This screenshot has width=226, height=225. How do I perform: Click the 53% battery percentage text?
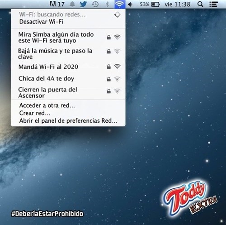pos(144,5)
